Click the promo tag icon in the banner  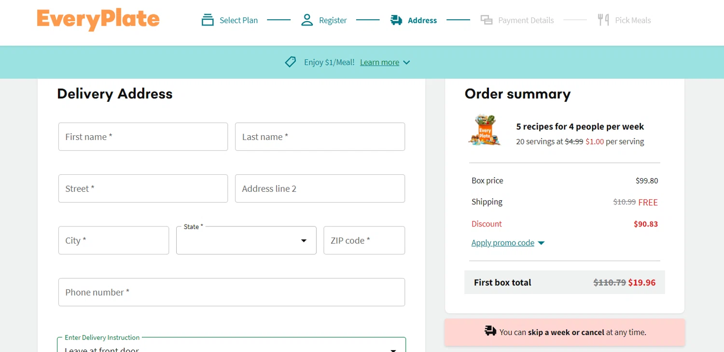click(290, 62)
